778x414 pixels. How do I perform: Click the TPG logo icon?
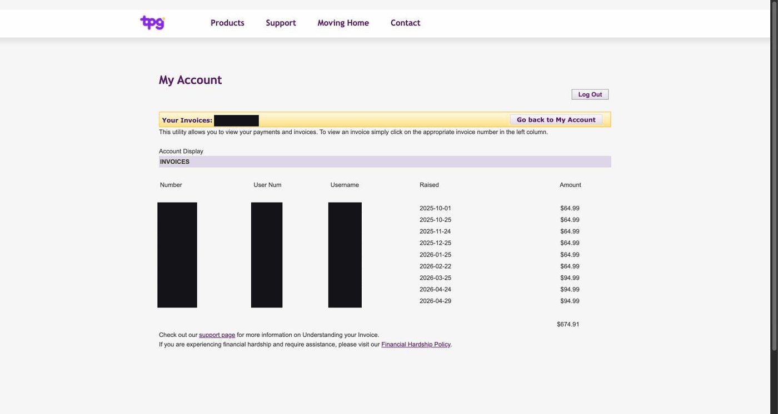(x=152, y=23)
